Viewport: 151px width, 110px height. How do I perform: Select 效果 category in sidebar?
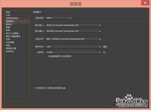coord(8,30)
